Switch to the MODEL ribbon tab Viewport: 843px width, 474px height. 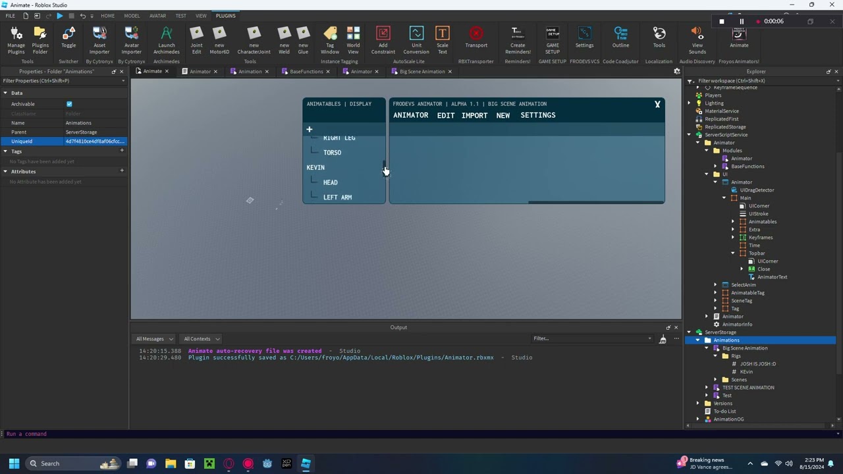[132, 16]
